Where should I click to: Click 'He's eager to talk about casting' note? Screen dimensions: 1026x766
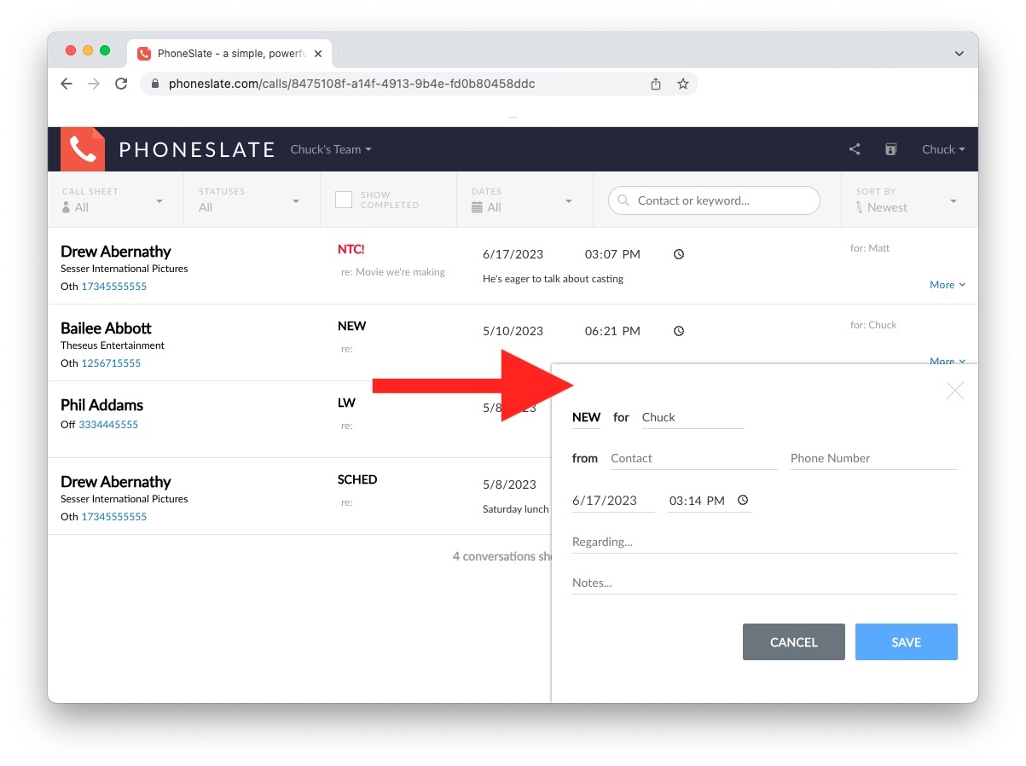pos(553,279)
